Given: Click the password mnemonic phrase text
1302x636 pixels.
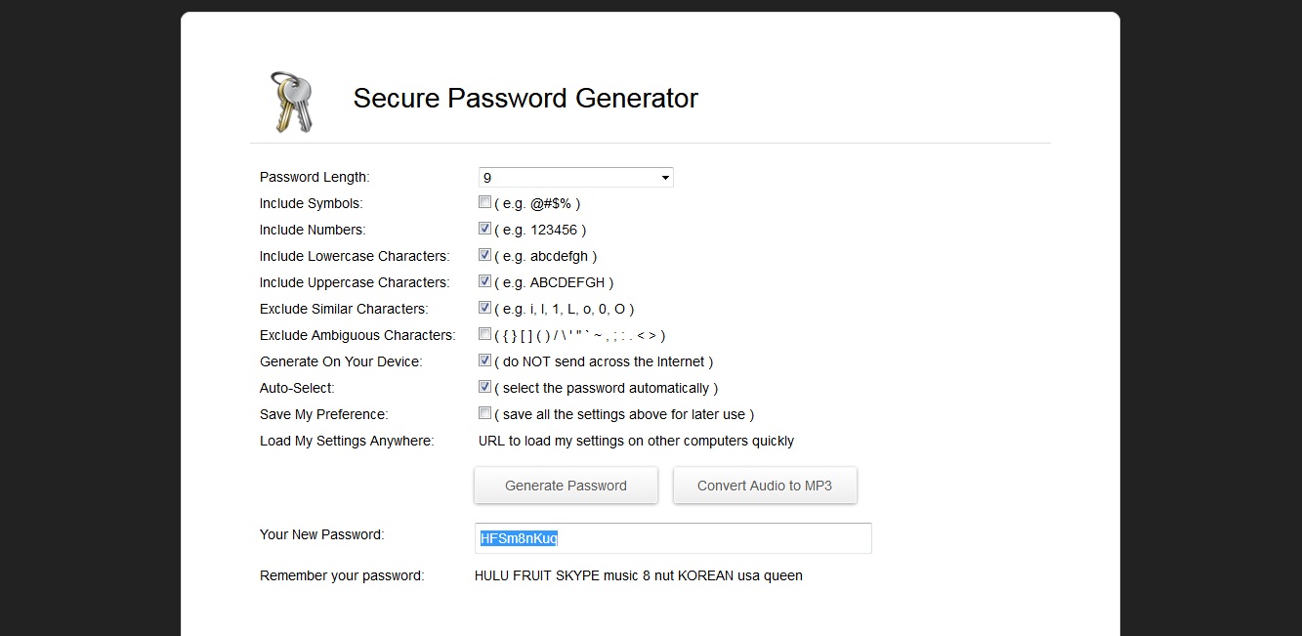Looking at the screenshot, I should pos(638,575).
